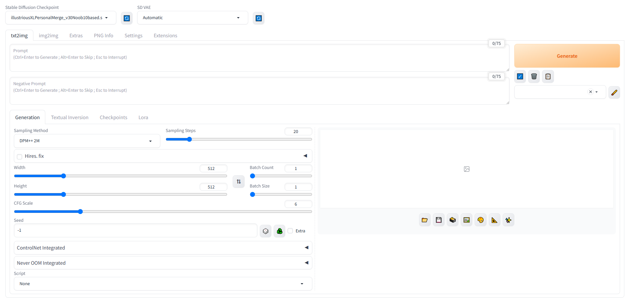Click the Width slider handle
627x302 pixels.
pyautogui.click(x=63, y=176)
